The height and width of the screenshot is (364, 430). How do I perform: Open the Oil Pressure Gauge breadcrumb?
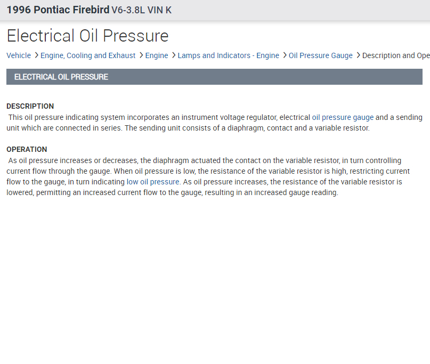[x=321, y=55]
